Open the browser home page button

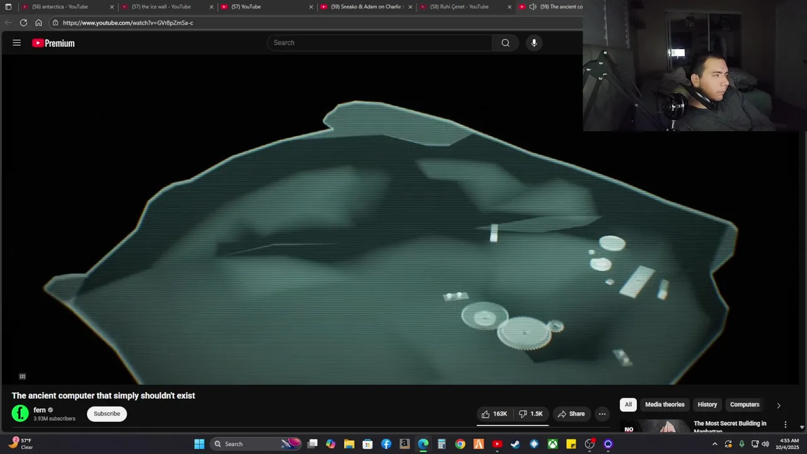point(38,23)
